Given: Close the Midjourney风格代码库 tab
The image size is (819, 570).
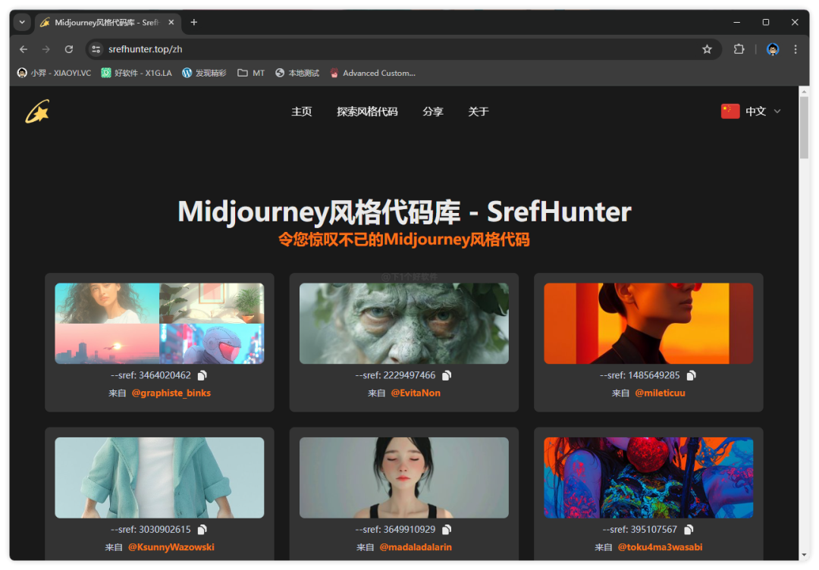Looking at the screenshot, I should (x=171, y=22).
